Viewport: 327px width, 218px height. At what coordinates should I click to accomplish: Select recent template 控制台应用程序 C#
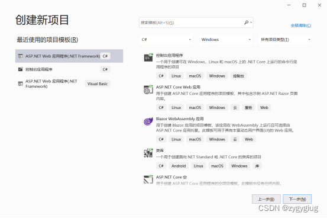[69, 69]
